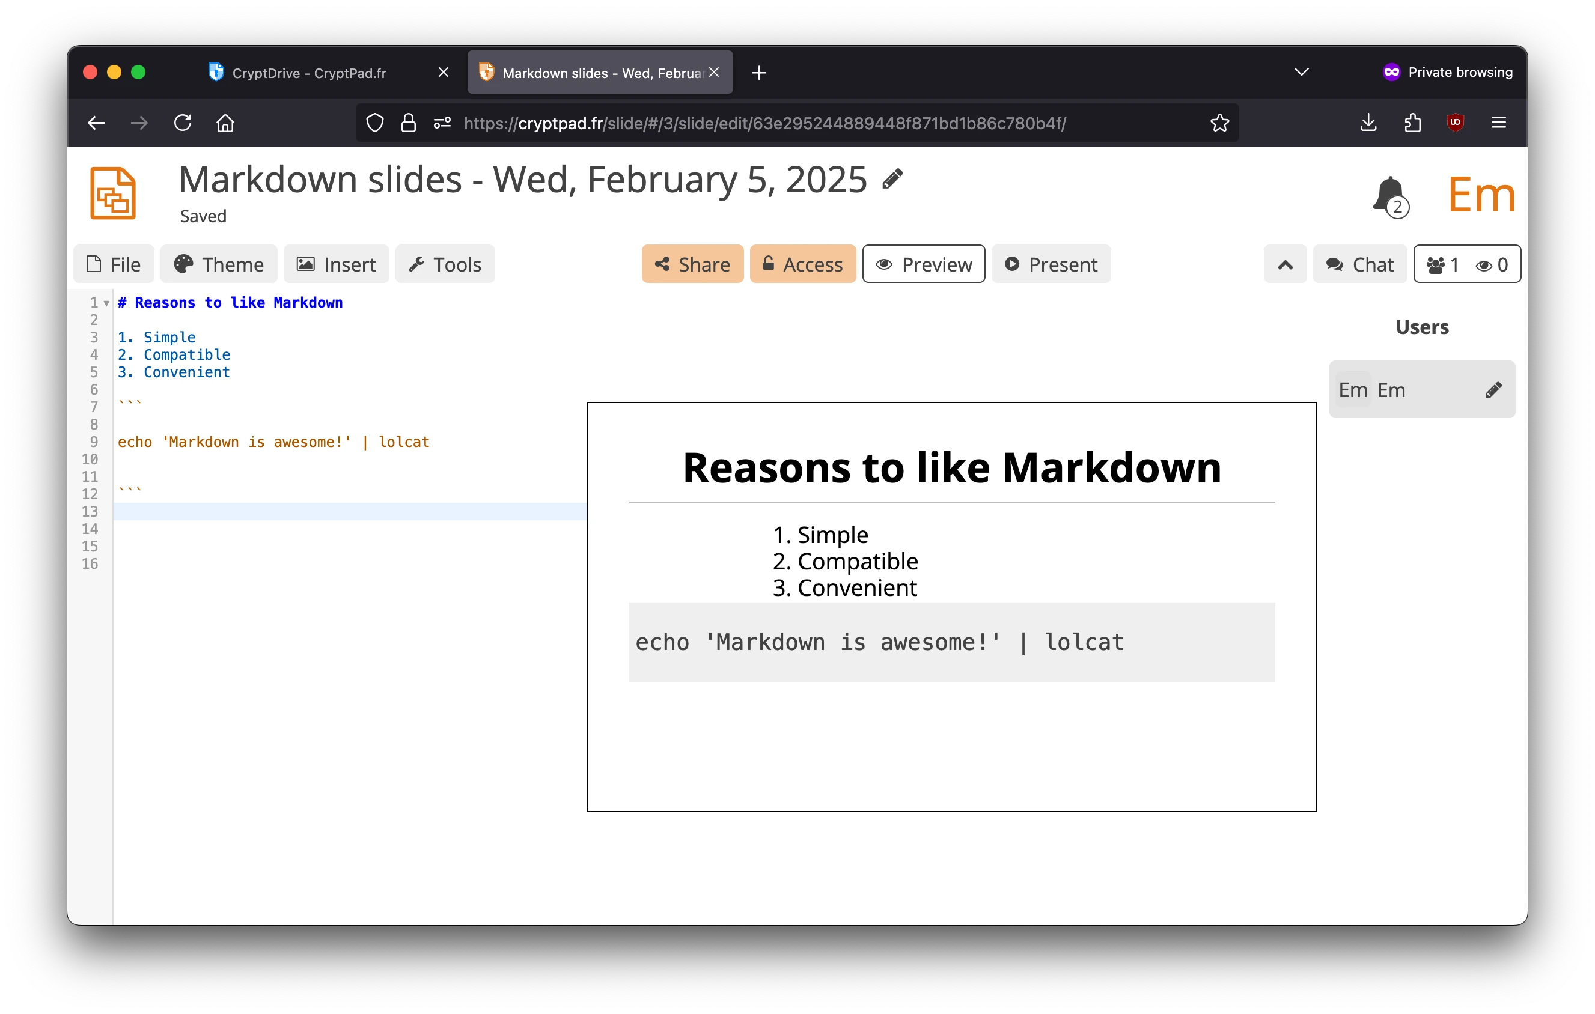Collapse the toolbar using the chevron
Screen dimensions: 1595x1014
click(x=1285, y=264)
